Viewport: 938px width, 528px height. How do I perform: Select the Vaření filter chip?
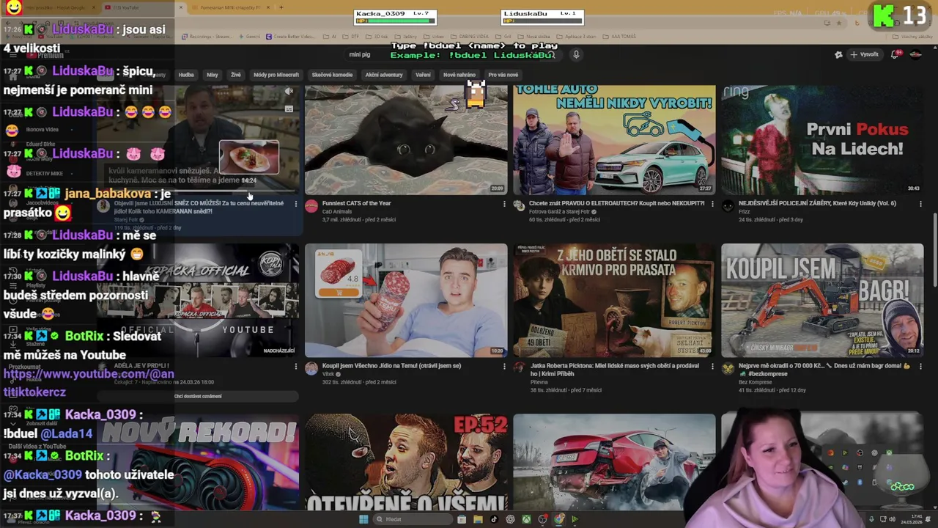[423, 75]
